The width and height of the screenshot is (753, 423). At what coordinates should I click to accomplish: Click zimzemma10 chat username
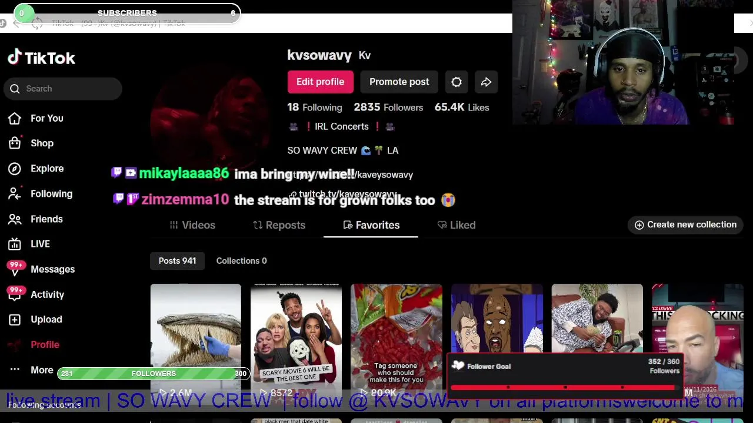pyautogui.click(x=185, y=200)
